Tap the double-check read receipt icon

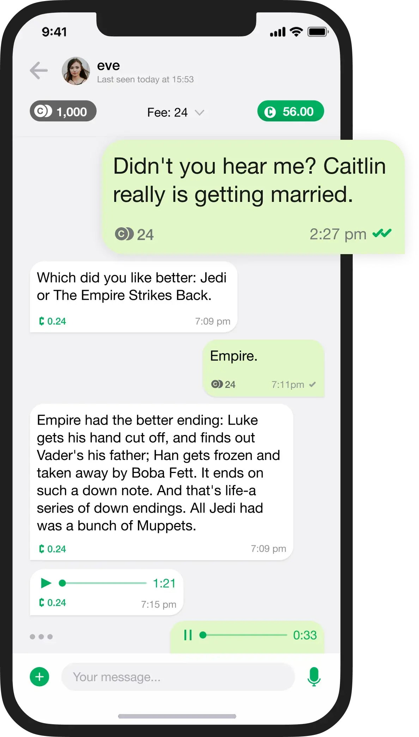click(382, 233)
